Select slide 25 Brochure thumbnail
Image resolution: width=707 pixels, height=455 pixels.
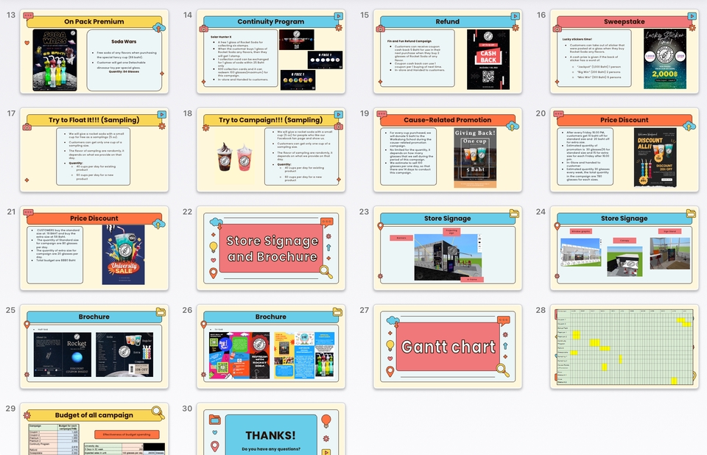click(x=94, y=346)
